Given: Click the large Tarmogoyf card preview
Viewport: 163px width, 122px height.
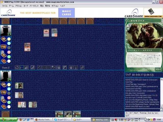Looking at the screenshot, I should click(x=144, y=45).
